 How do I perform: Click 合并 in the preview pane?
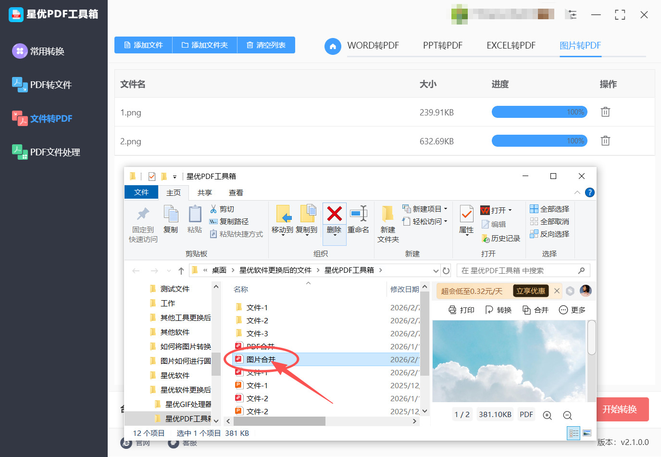[535, 310]
